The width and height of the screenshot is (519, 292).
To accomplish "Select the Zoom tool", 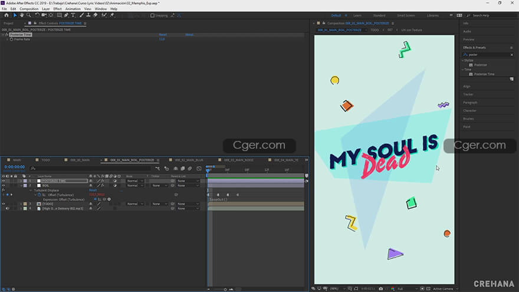I will [x=27, y=15].
